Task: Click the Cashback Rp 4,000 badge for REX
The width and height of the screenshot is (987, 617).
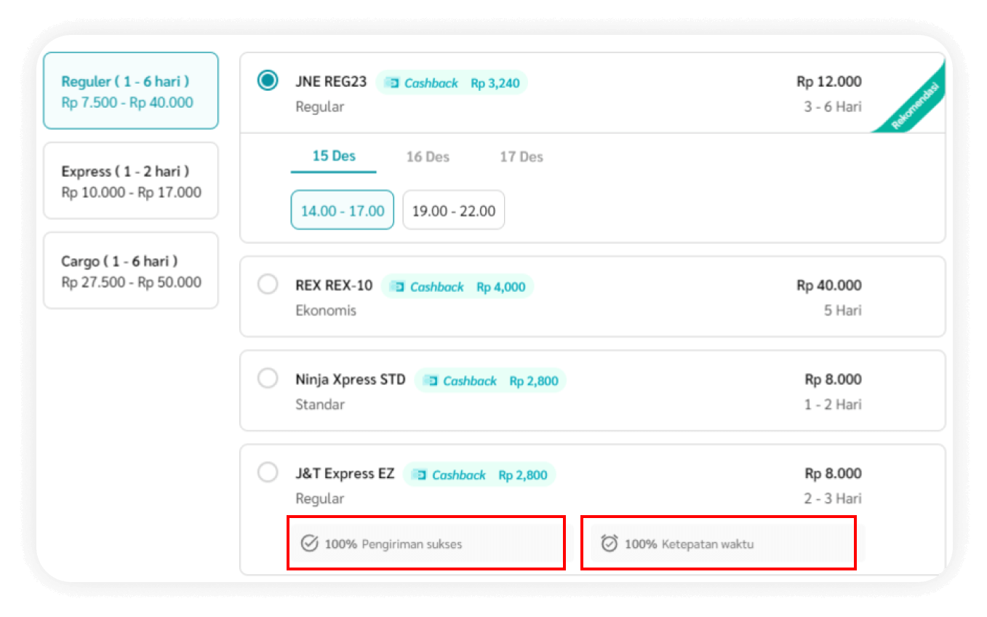Action: point(457,287)
